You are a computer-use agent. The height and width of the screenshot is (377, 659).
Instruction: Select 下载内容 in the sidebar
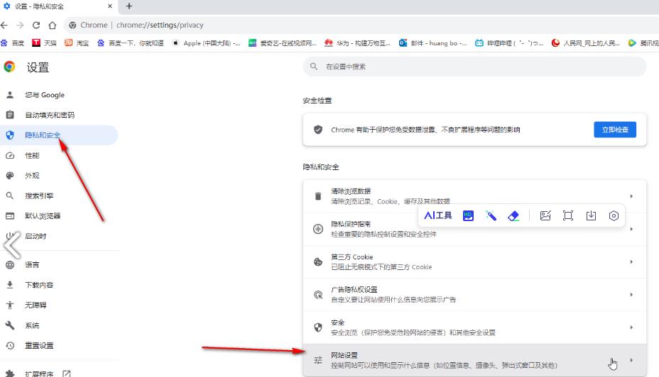coord(59,285)
